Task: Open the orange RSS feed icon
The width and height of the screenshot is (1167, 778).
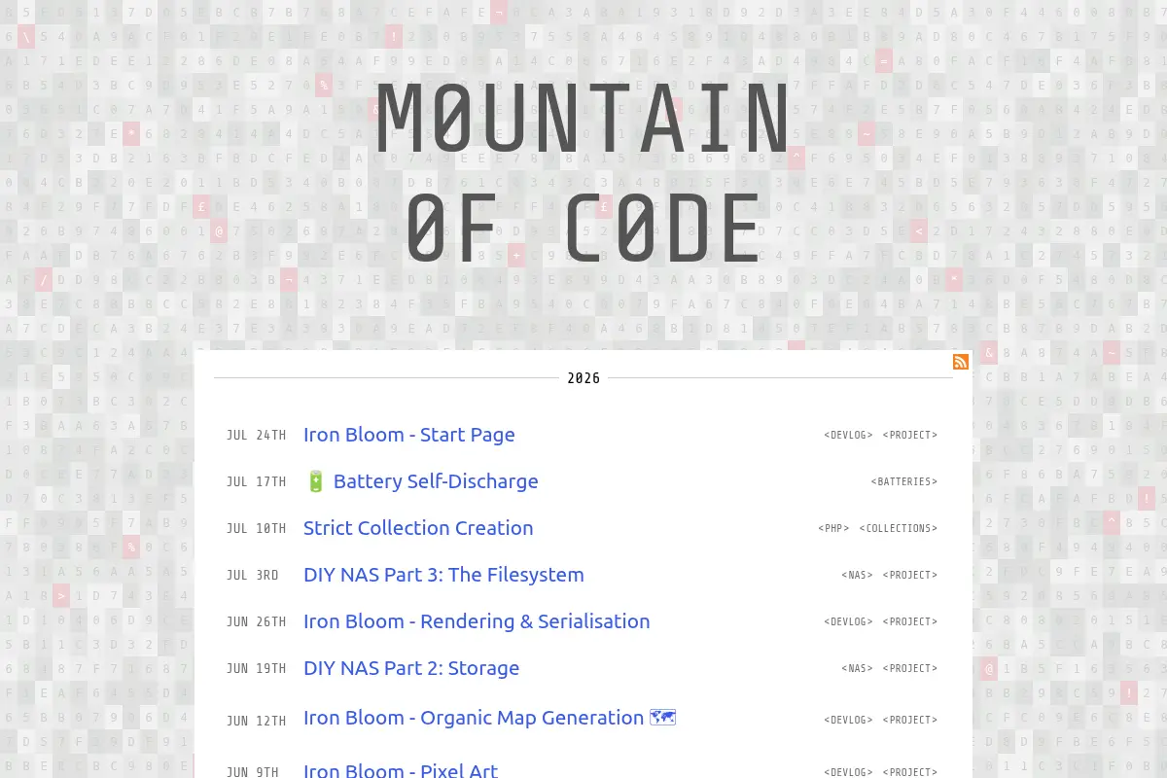Action: (960, 362)
